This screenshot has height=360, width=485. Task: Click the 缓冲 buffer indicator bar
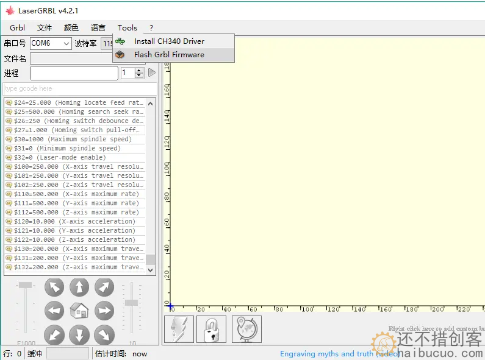tap(68, 353)
